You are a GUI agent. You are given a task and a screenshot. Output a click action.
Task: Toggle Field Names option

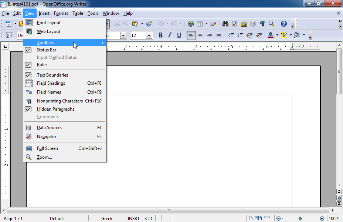(x=65, y=92)
